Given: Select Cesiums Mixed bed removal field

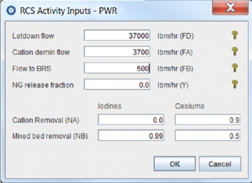Looking at the screenshot, I should [x=208, y=135].
